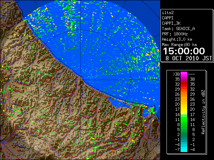
Task: Select the 'CAPPI' product line
Action: [168, 18]
